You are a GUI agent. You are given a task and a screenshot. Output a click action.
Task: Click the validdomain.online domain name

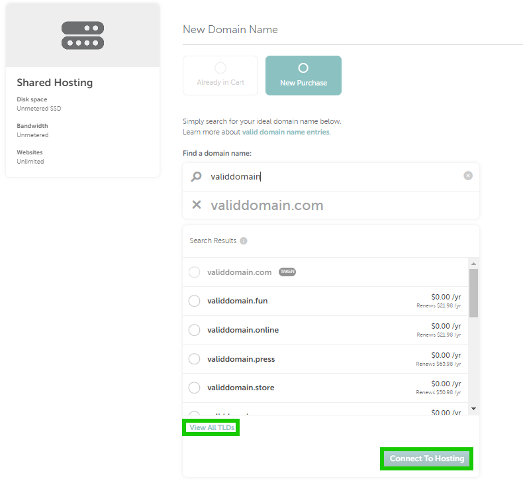tap(243, 330)
